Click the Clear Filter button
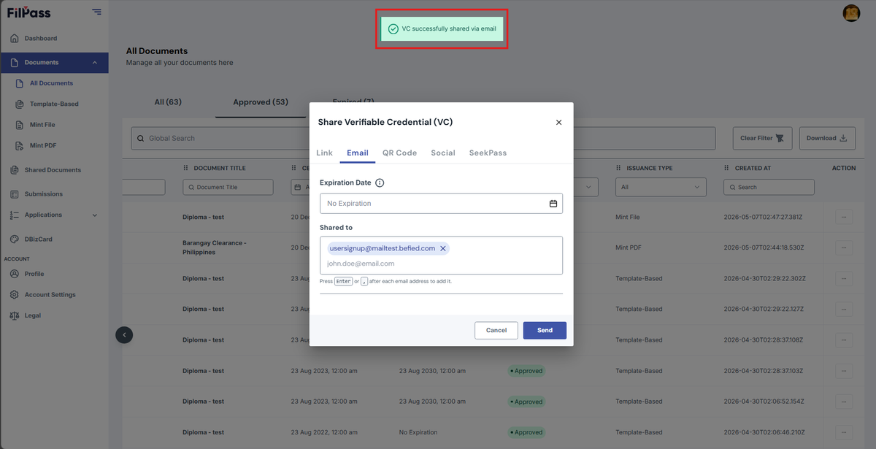876x449 pixels. (763, 138)
